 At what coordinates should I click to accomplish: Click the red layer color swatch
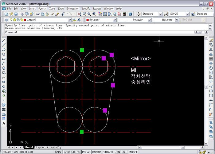pyautogui.click(x=25, y=20)
